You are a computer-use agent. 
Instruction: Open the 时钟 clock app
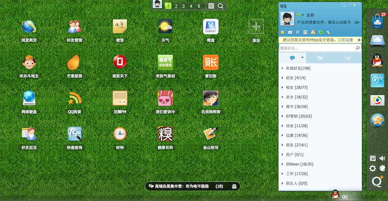click(120, 134)
